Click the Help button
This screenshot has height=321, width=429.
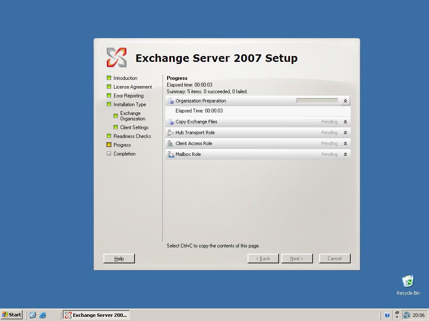pos(119,259)
